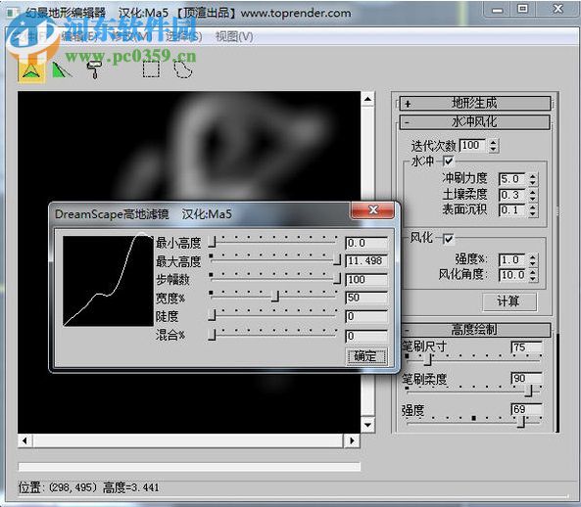Click the height curve preview thumbnail
The image size is (581, 507).
pyautogui.click(x=108, y=281)
